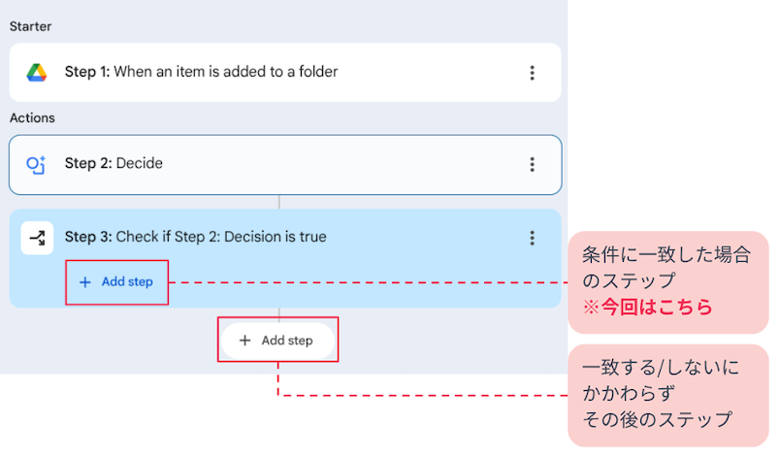Open the three-dot menu for Step 2
The image size is (780, 457).
pyautogui.click(x=532, y=164)
